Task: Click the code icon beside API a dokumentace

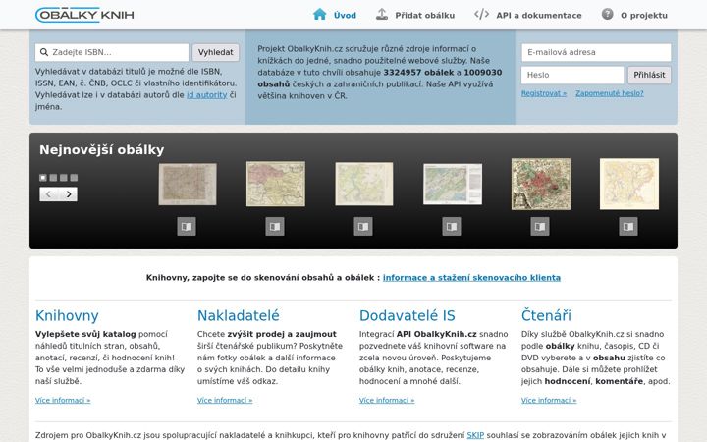Action: [481, 14]
